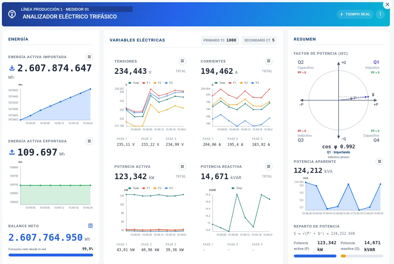Viewport: 394px width, 264px height.
Task: Click the Fase 3 current 183,92 A
Action: click(x=261, y=145)
